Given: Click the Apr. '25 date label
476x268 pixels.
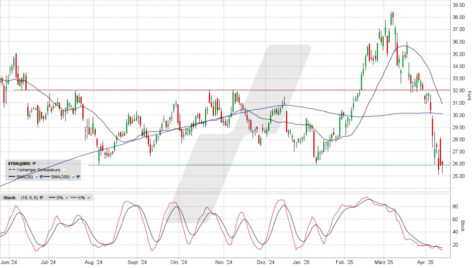Looking at the screenshot, I should (425, 262).
